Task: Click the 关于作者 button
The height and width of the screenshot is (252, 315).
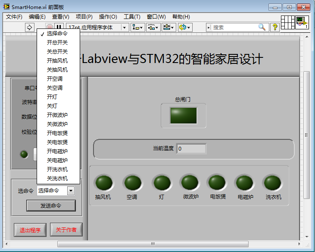Action: click(x=66, y=230)
